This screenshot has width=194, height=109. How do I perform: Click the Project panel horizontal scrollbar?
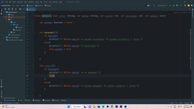(9, 98)
